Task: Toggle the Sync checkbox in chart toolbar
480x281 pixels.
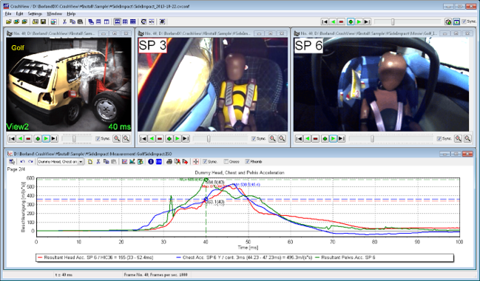Action: pos(210,162)
